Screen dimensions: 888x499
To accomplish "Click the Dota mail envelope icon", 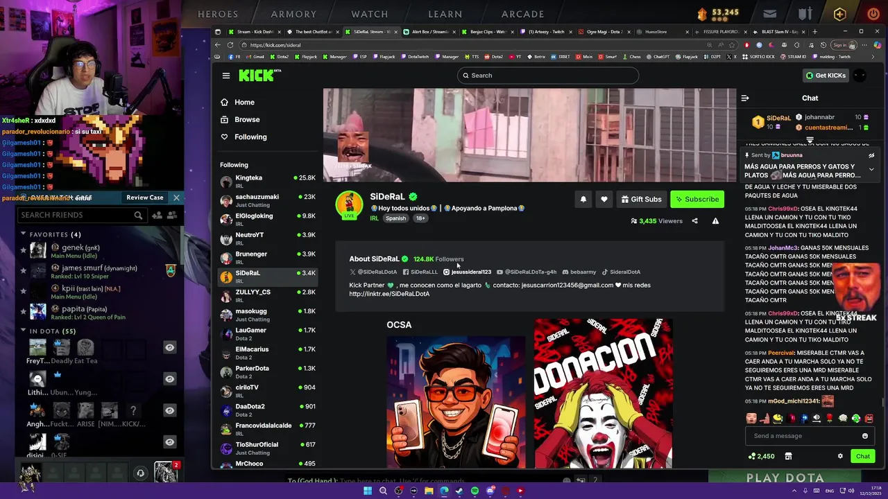I will point(769,13).
